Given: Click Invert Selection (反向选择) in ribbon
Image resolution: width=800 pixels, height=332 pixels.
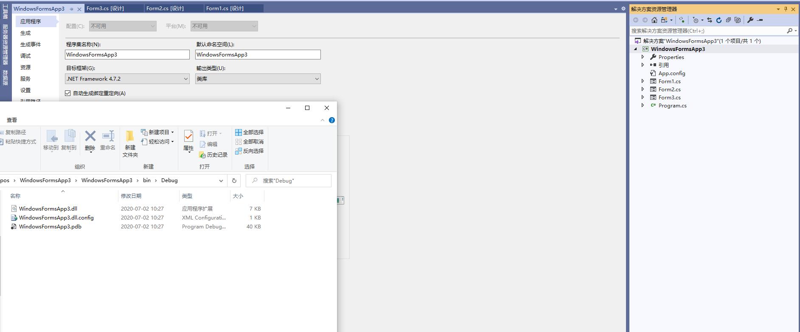Looking at the screenshot, I should 250,151.
